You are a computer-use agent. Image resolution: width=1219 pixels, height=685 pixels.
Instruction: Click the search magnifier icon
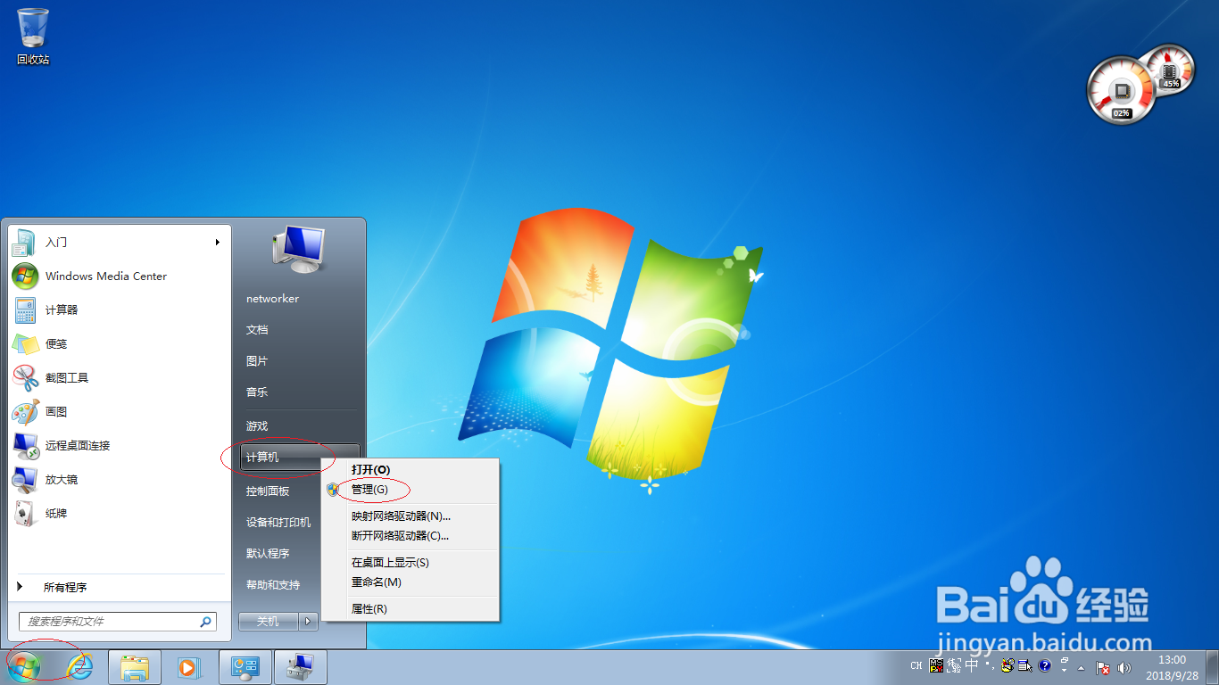tap(205, 622)
